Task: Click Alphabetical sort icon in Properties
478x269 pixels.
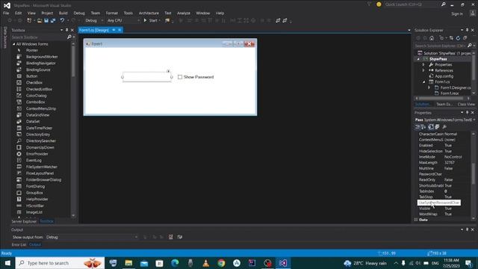Action: pyautogui.click(x=423, y=127)
